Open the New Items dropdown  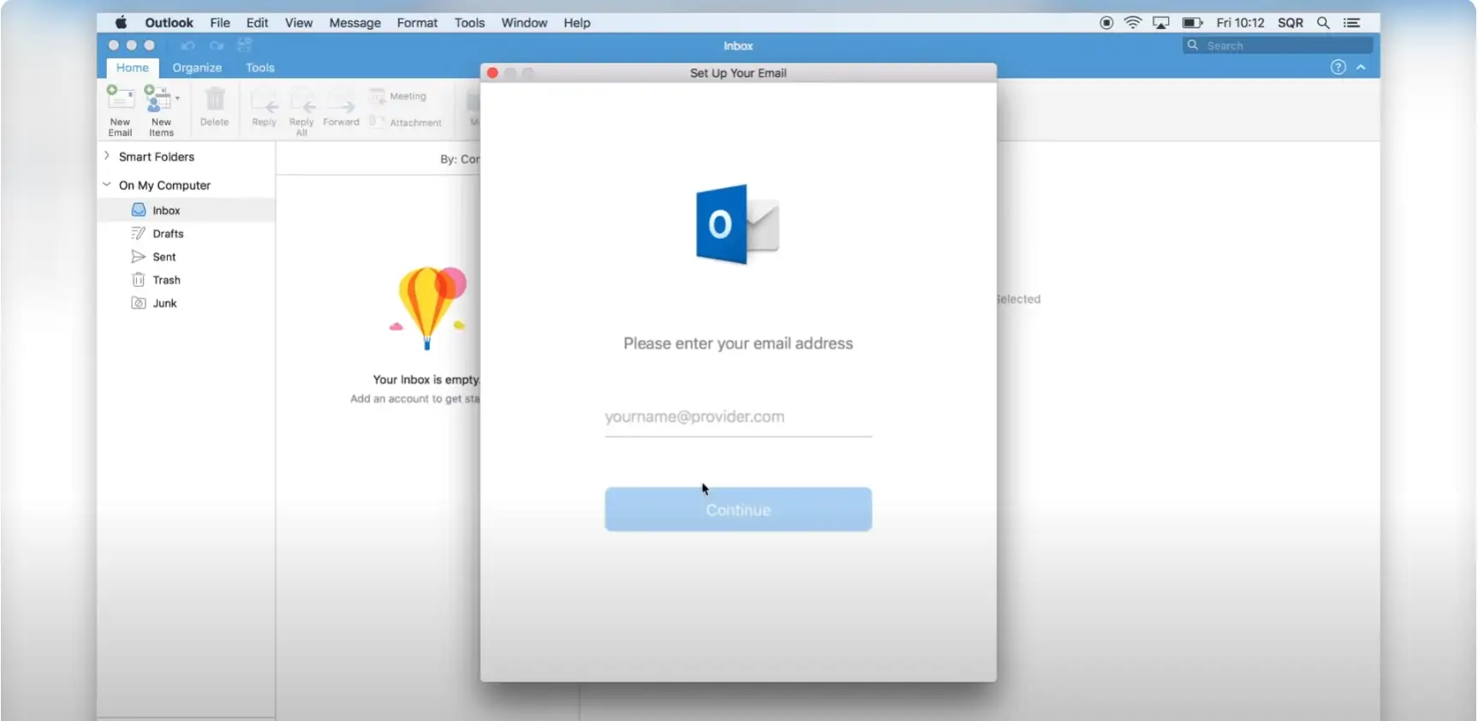coord(177,99)
